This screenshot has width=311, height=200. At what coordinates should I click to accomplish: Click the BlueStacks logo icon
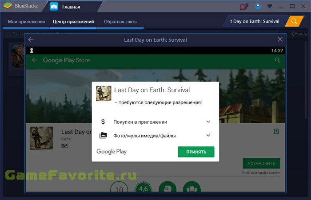coord(8,6)
